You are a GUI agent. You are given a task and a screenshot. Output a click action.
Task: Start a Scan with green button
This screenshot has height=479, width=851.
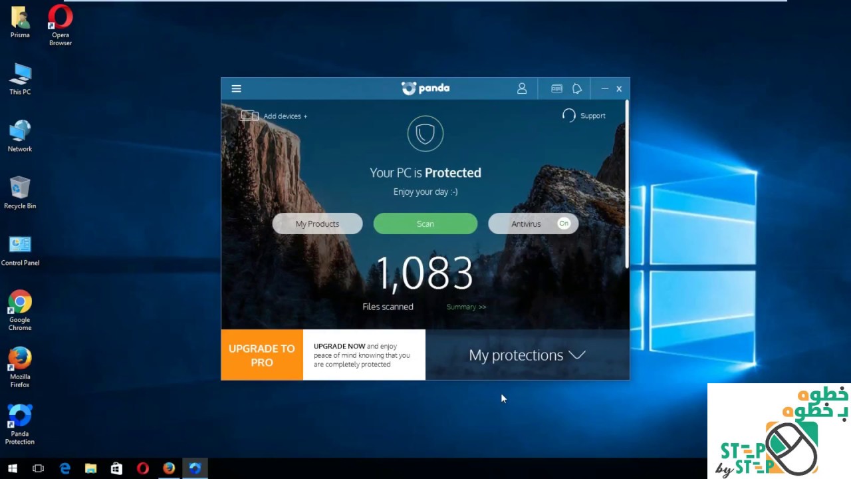tap(425, 224)
